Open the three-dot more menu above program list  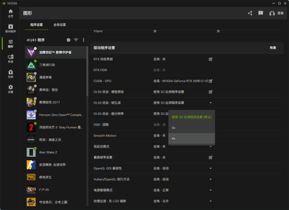click(x=83, y=40)
